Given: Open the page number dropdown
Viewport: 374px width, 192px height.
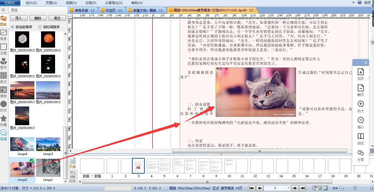Looking at the screenshot, I should tap(288, 188).
